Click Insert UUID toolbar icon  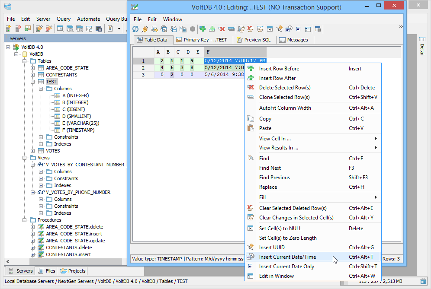click(279, 29)
